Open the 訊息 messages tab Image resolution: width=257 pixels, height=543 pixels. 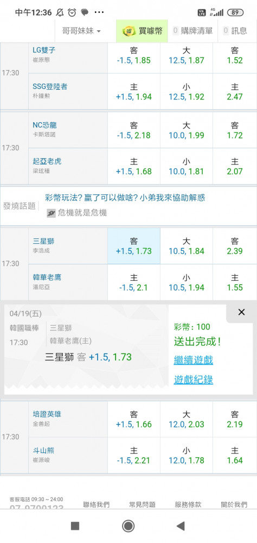click(x=235, y=31)
